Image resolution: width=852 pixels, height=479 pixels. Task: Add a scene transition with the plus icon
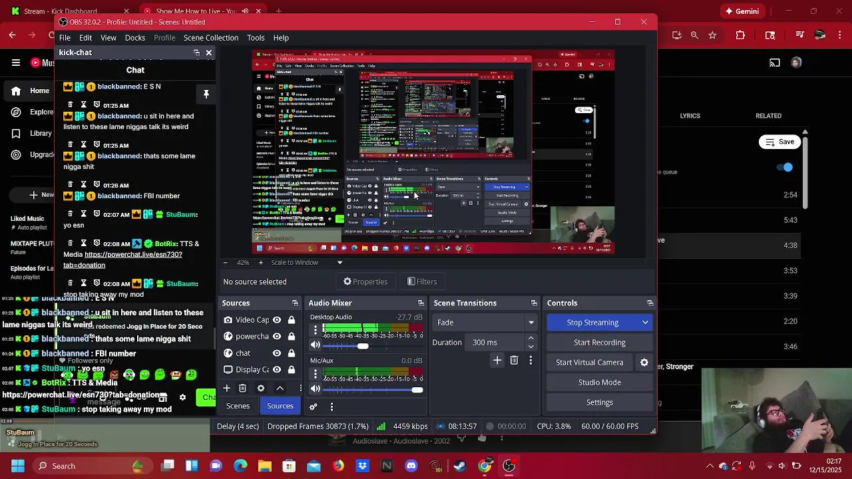(497, 361)
